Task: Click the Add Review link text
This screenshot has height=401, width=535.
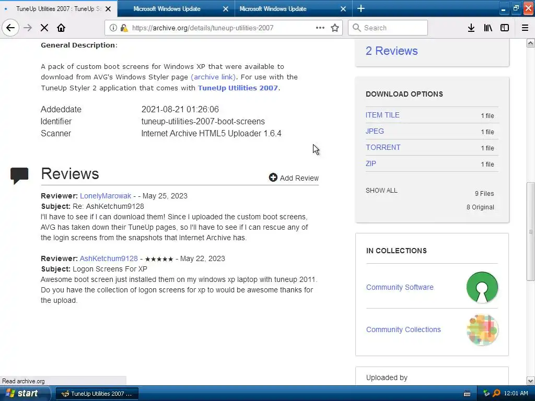Action: [x=299, y=178]
